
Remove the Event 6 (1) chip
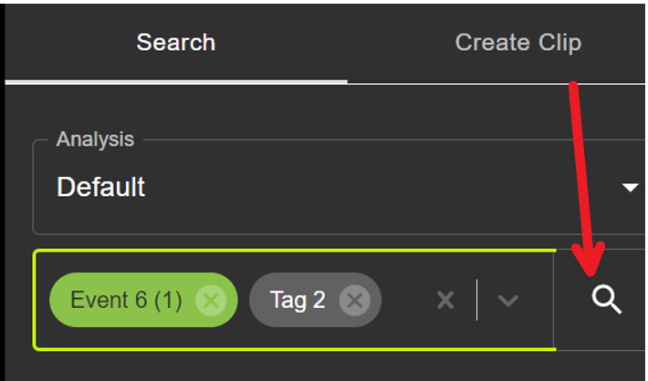point(211,300)
